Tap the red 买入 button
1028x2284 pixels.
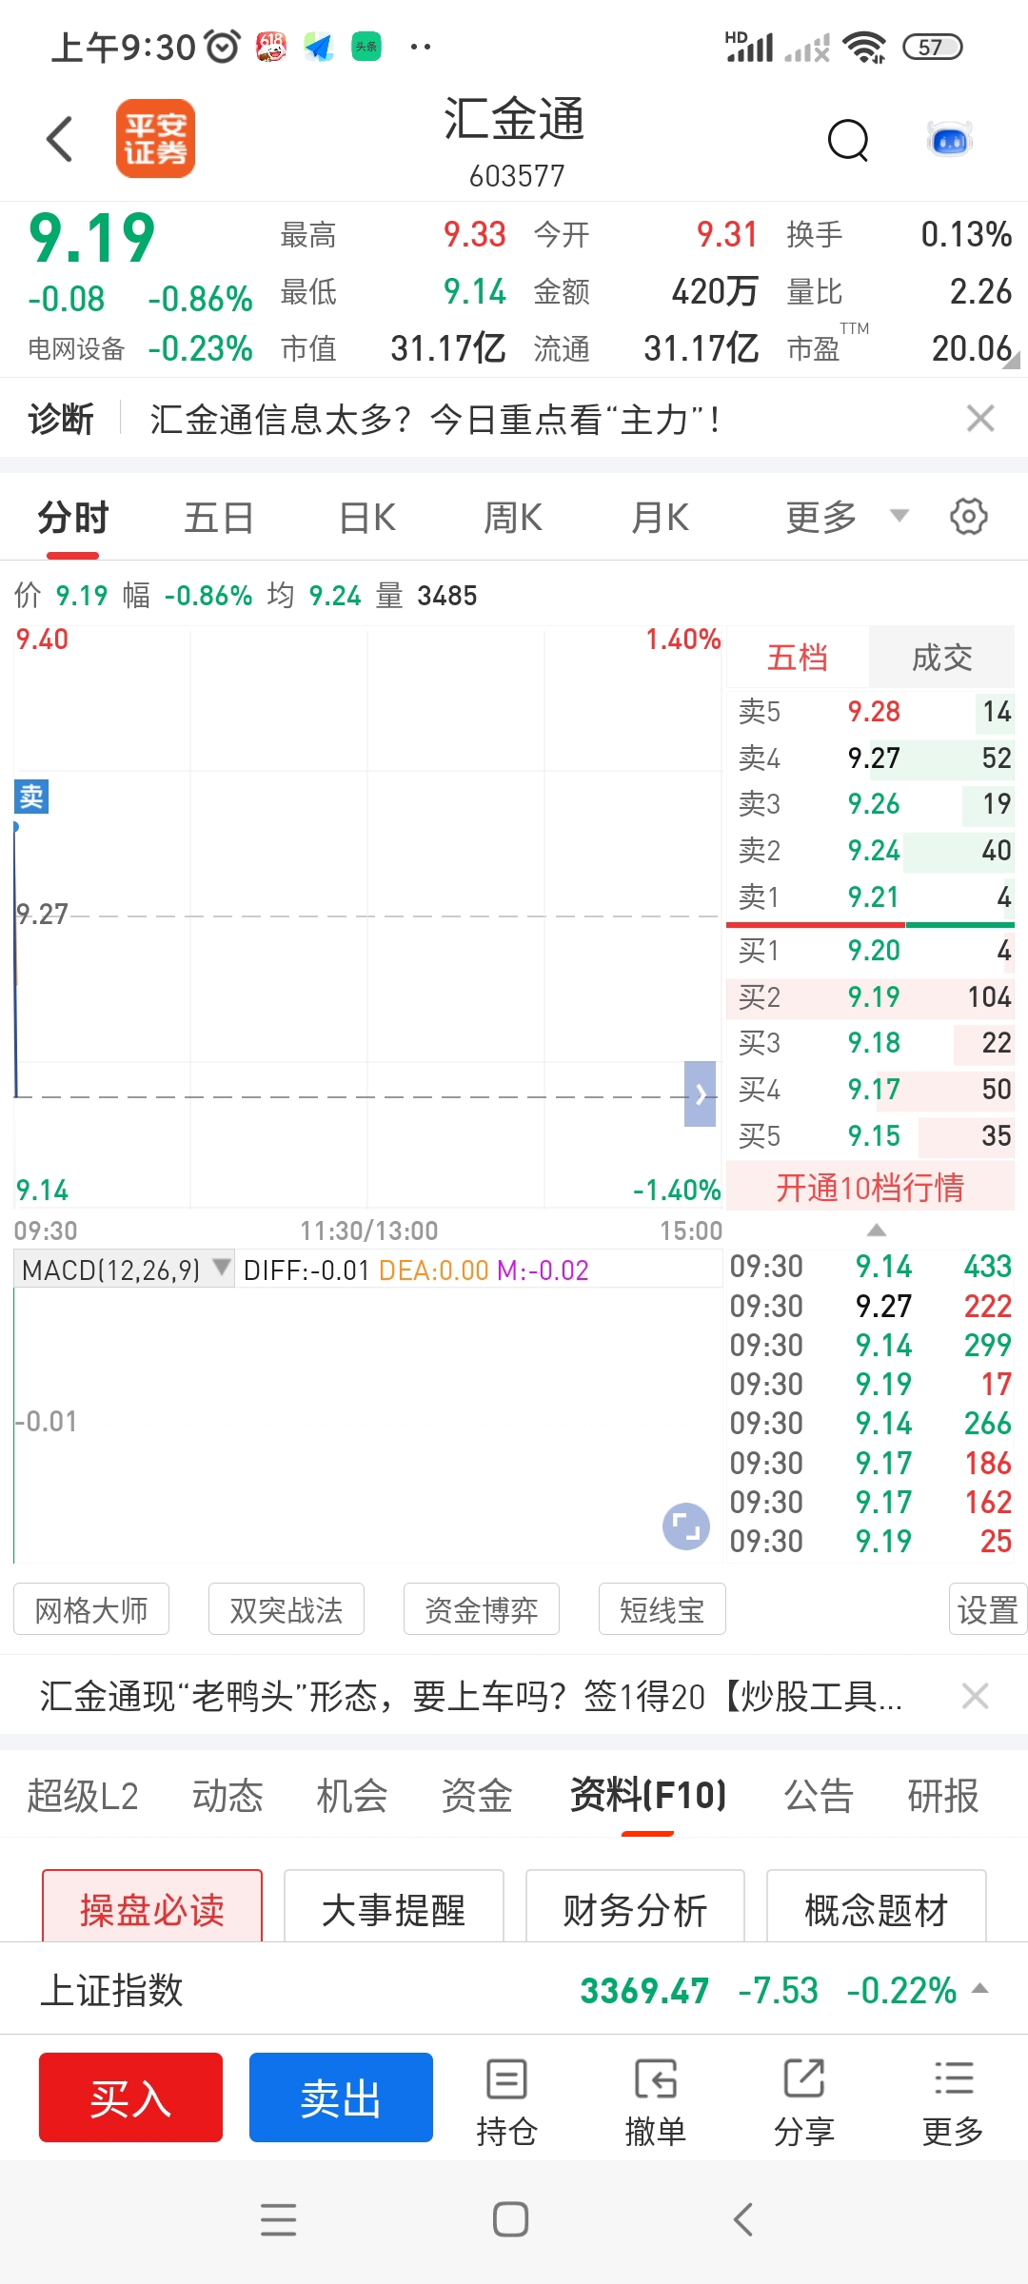(130, 2097)
